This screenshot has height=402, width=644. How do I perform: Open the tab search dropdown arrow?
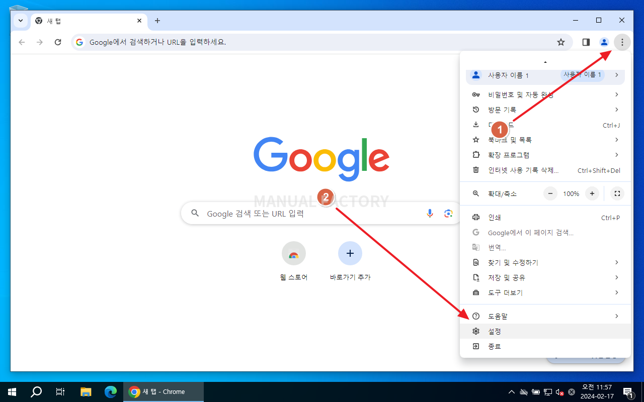click(21, 21)
